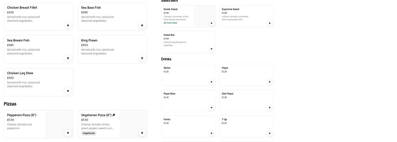Open the Greek Salad item title
Screen dimensions: 397x142
pos(170,9)
